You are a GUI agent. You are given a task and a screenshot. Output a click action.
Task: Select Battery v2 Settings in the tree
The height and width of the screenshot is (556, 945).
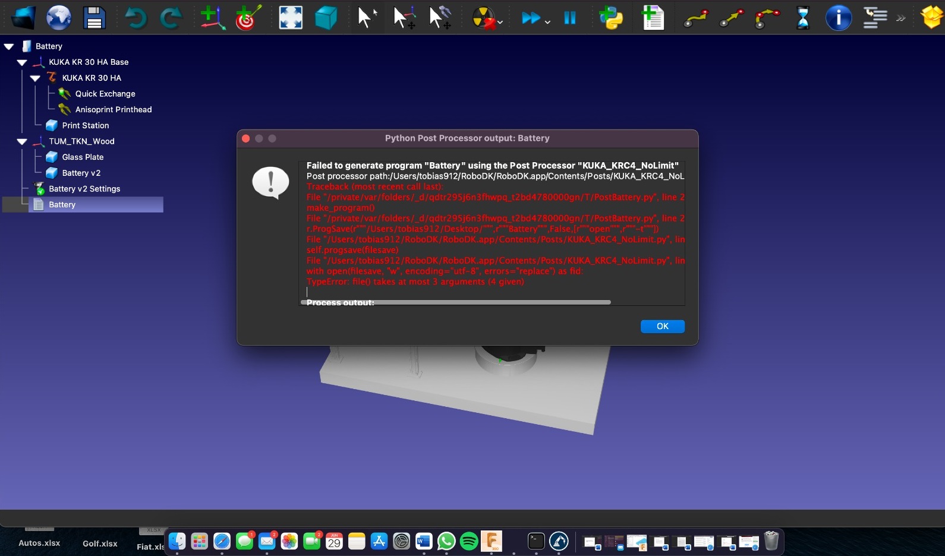point(84,189)
